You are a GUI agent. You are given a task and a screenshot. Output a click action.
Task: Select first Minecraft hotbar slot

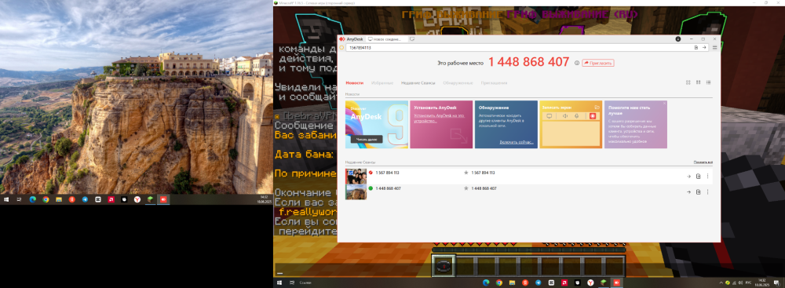coord(443,266)
